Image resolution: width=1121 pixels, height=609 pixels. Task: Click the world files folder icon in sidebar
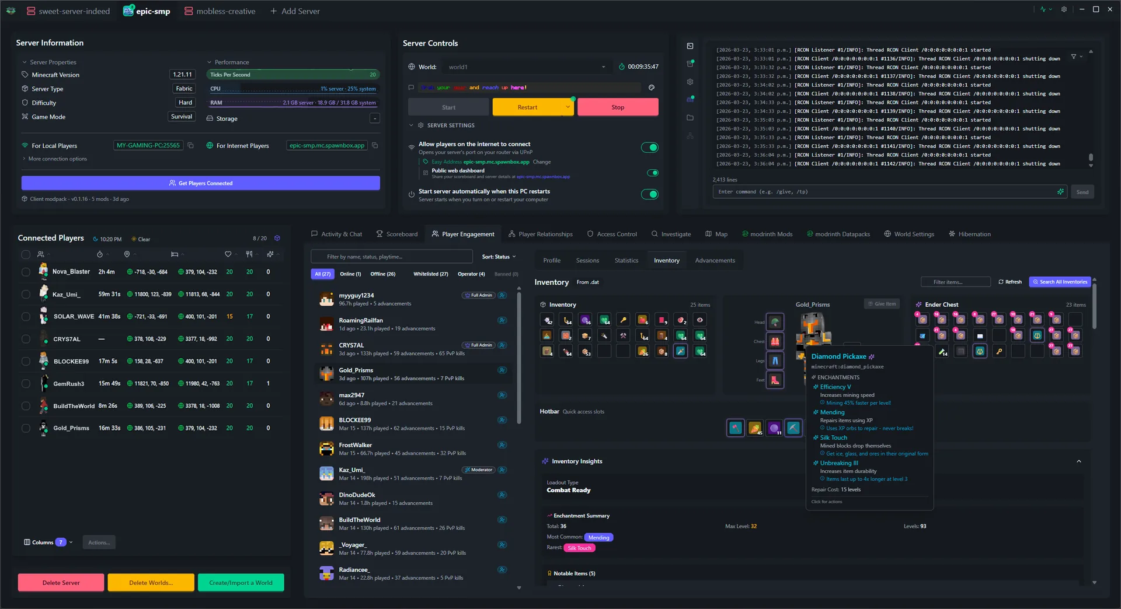pos(690,117)
